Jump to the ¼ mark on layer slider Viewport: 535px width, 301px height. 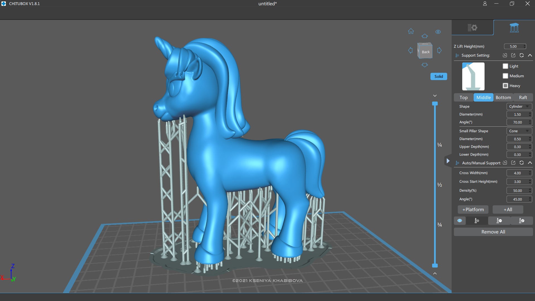(439, 145)
